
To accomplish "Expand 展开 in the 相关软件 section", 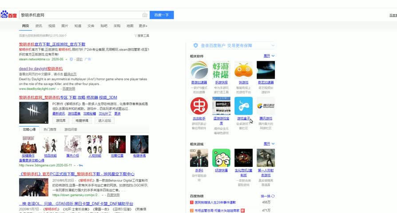I will [x=269, y=56].
